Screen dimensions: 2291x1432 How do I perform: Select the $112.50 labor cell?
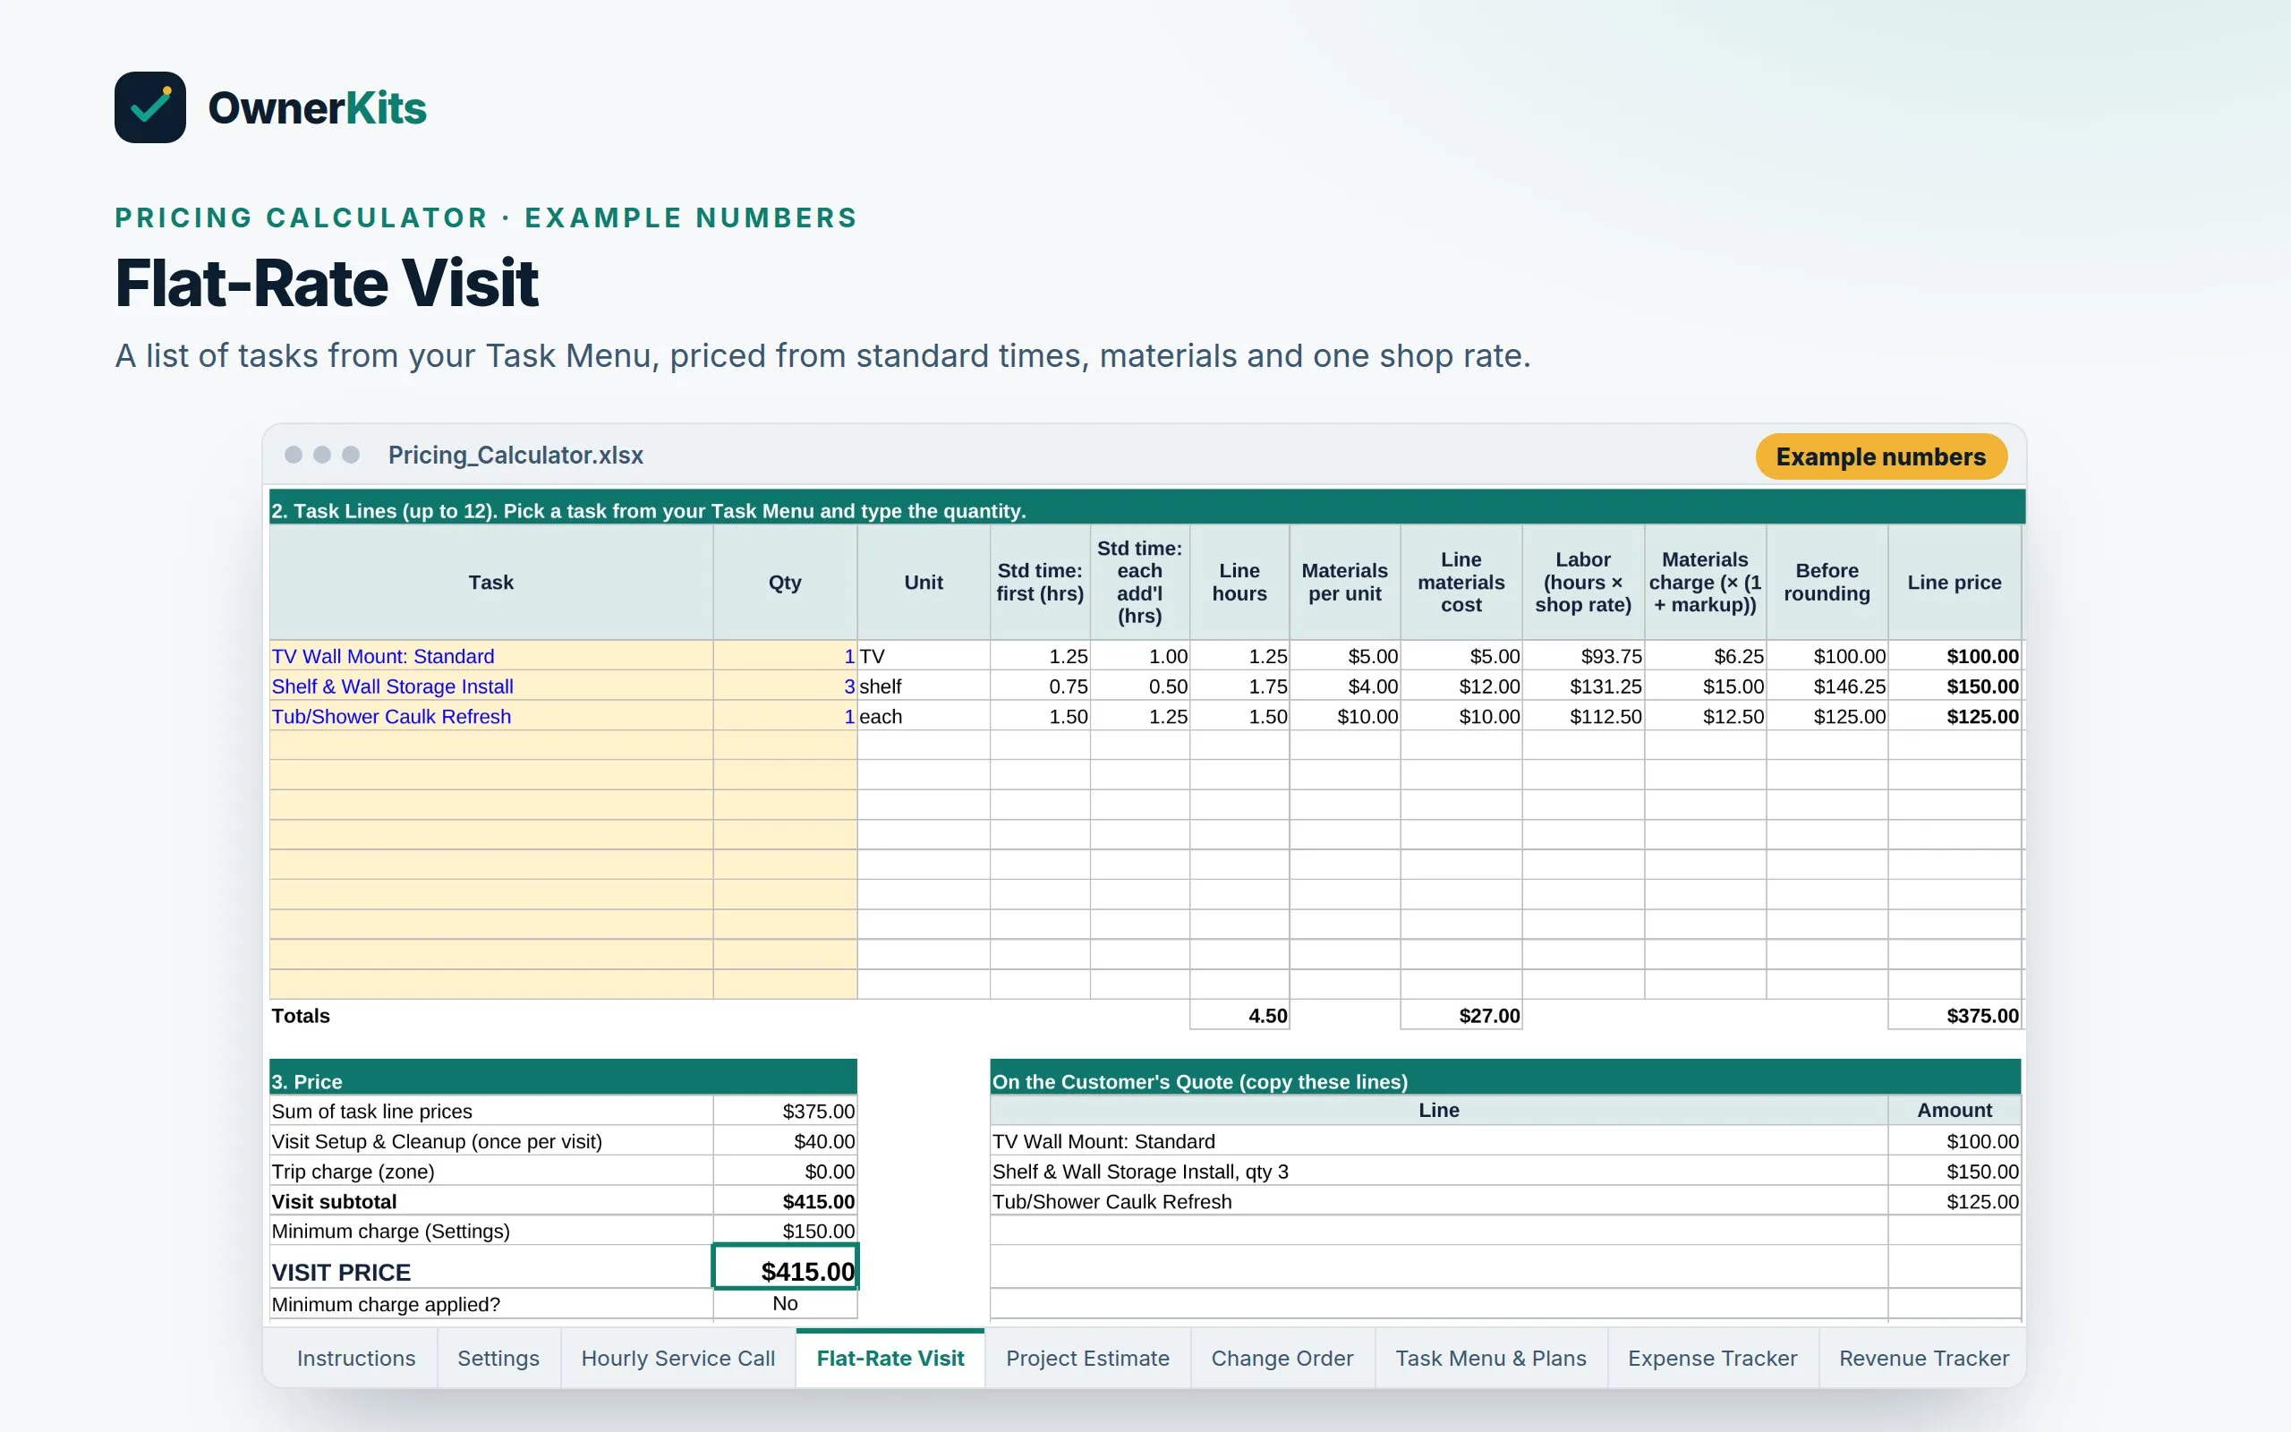coord(1583,716)
